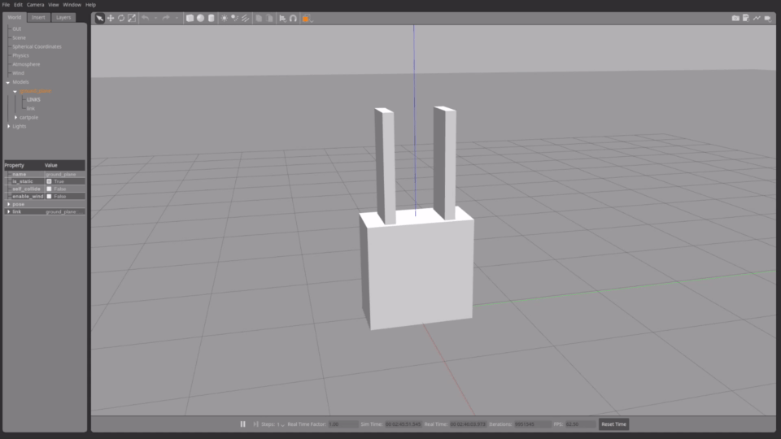Viewport: 781px width, 439px height.
Task: Switch to the Insert tab
Action: (x=38, y=17)
